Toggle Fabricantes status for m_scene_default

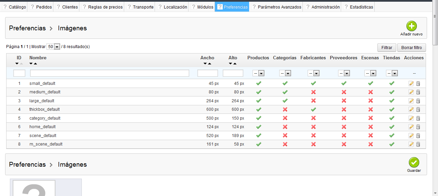point(313,144)
